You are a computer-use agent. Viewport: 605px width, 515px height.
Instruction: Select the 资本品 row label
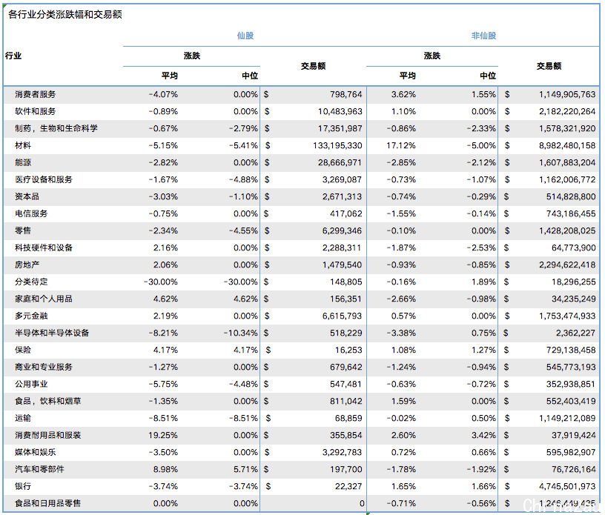(x=27, y=197)
